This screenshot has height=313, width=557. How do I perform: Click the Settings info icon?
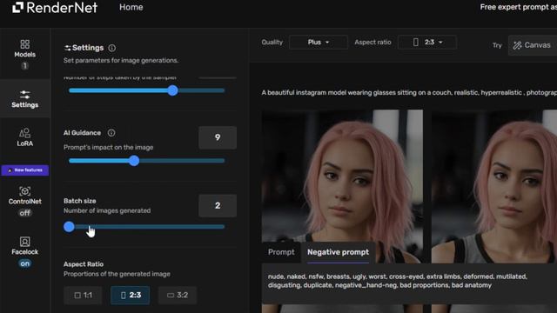pyautogui.click(x=112, y=48)
